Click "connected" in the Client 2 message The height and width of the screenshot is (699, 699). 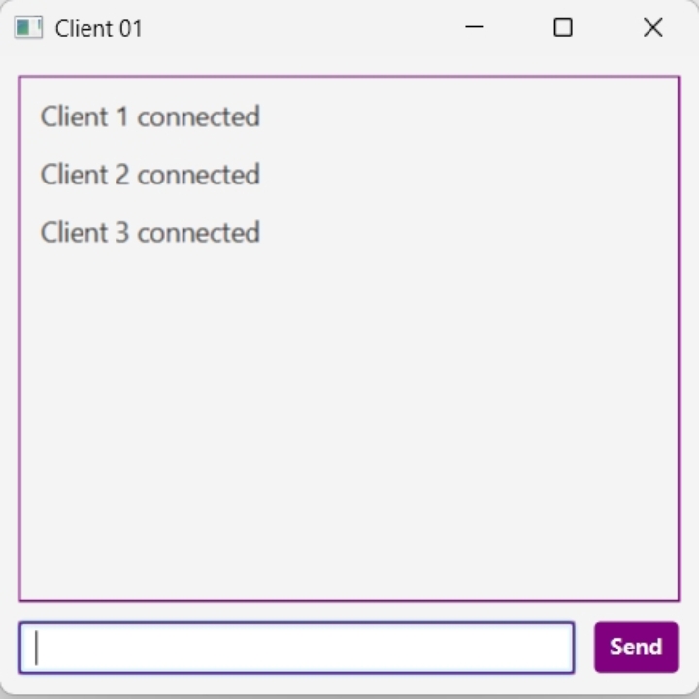(x=198, y=176)
